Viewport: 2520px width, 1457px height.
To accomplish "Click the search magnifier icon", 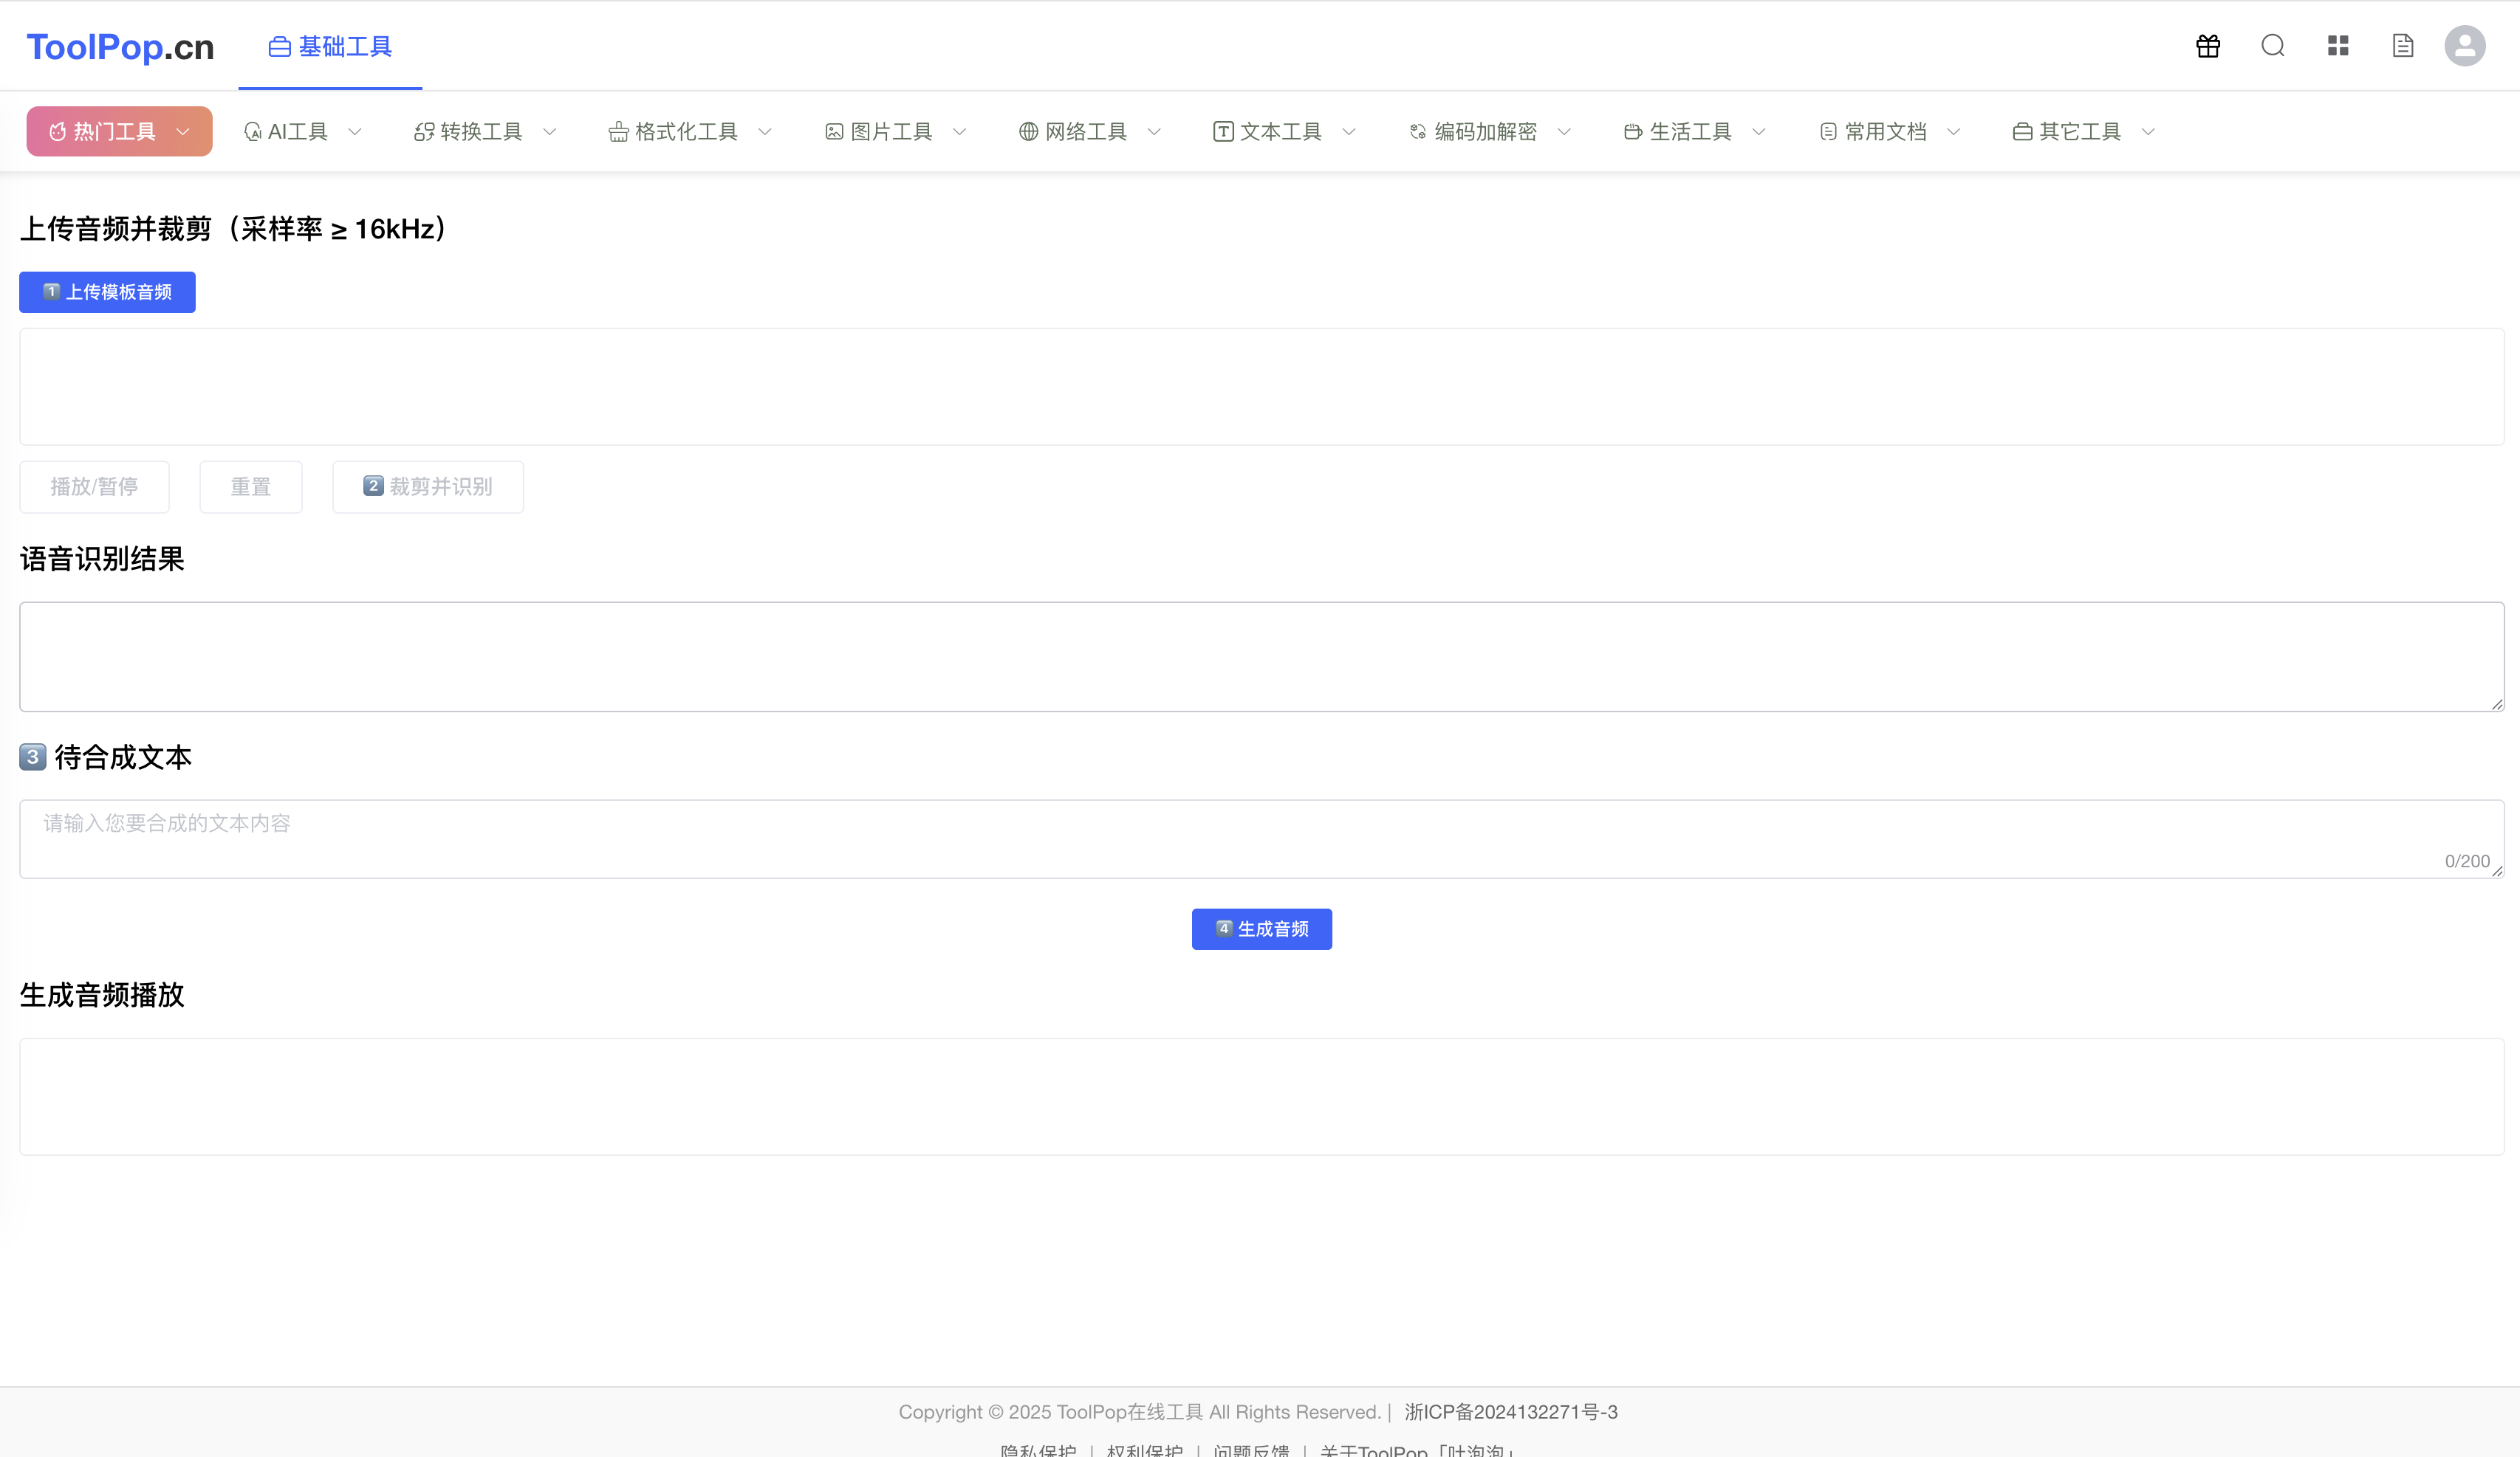I will click(x=2273, y=45).
